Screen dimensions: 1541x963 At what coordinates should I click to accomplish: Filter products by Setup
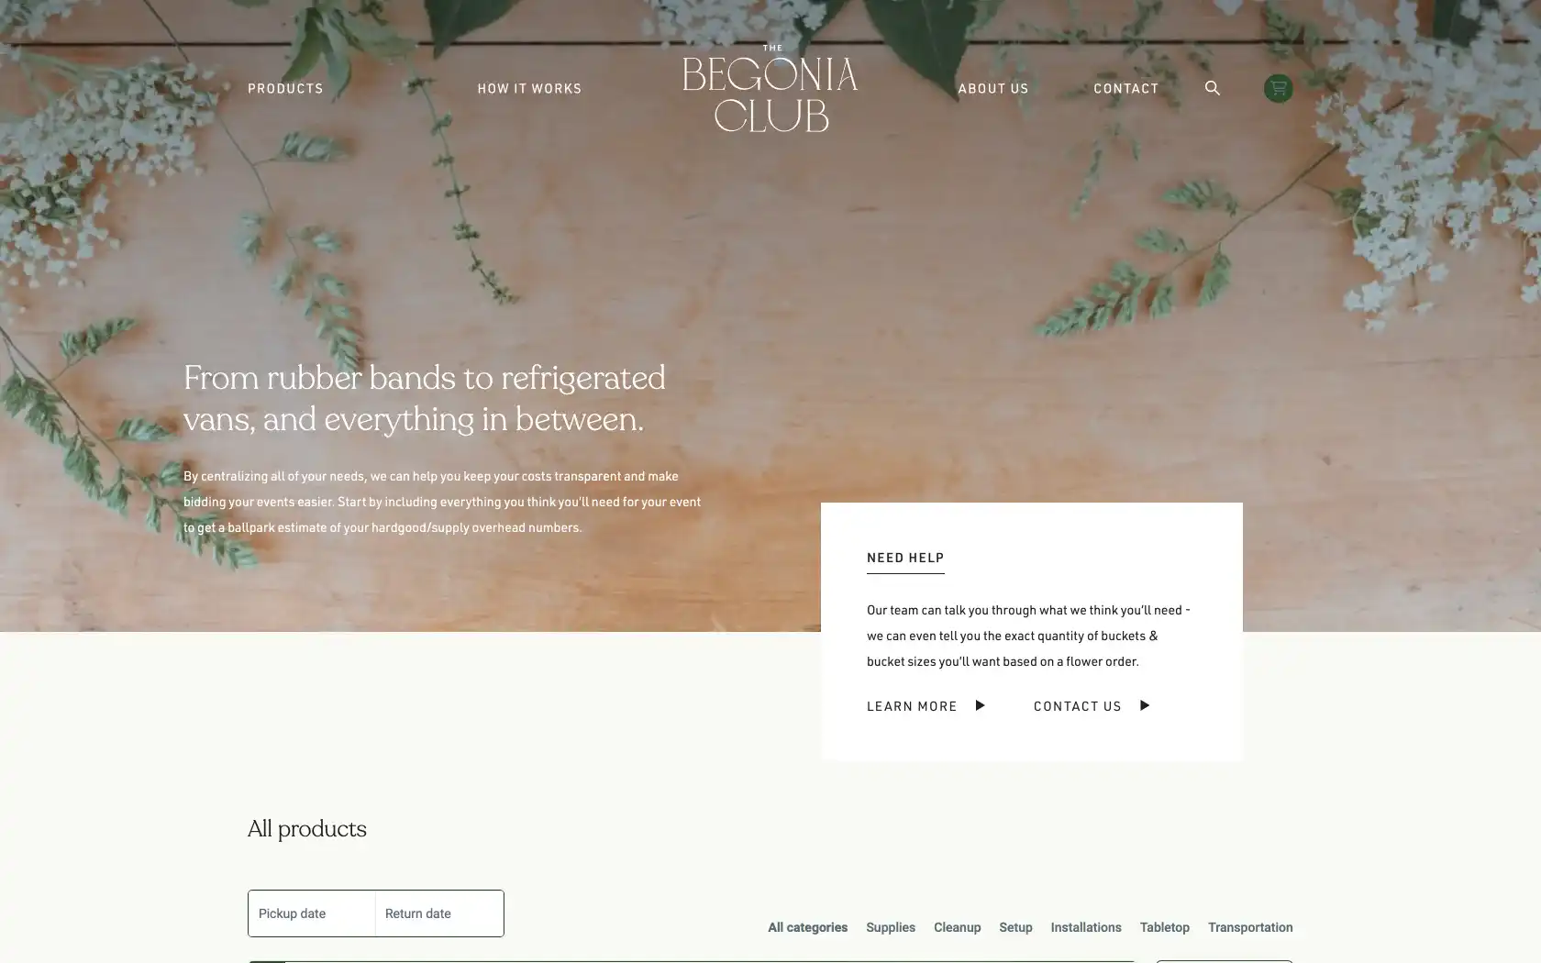[1015, 927]
